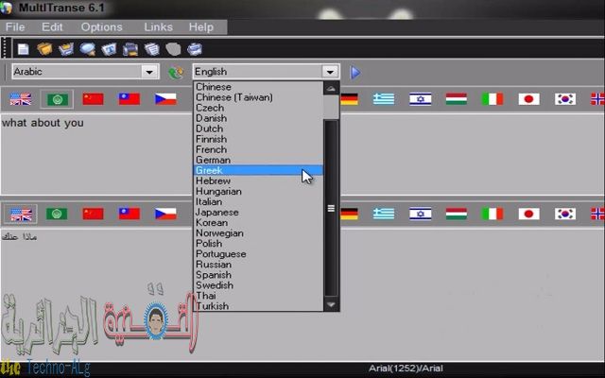The image size is (605, 378).
Task: Click the language list scrollbar thumb
Action: pyautogui.click(x=331, y=208)
